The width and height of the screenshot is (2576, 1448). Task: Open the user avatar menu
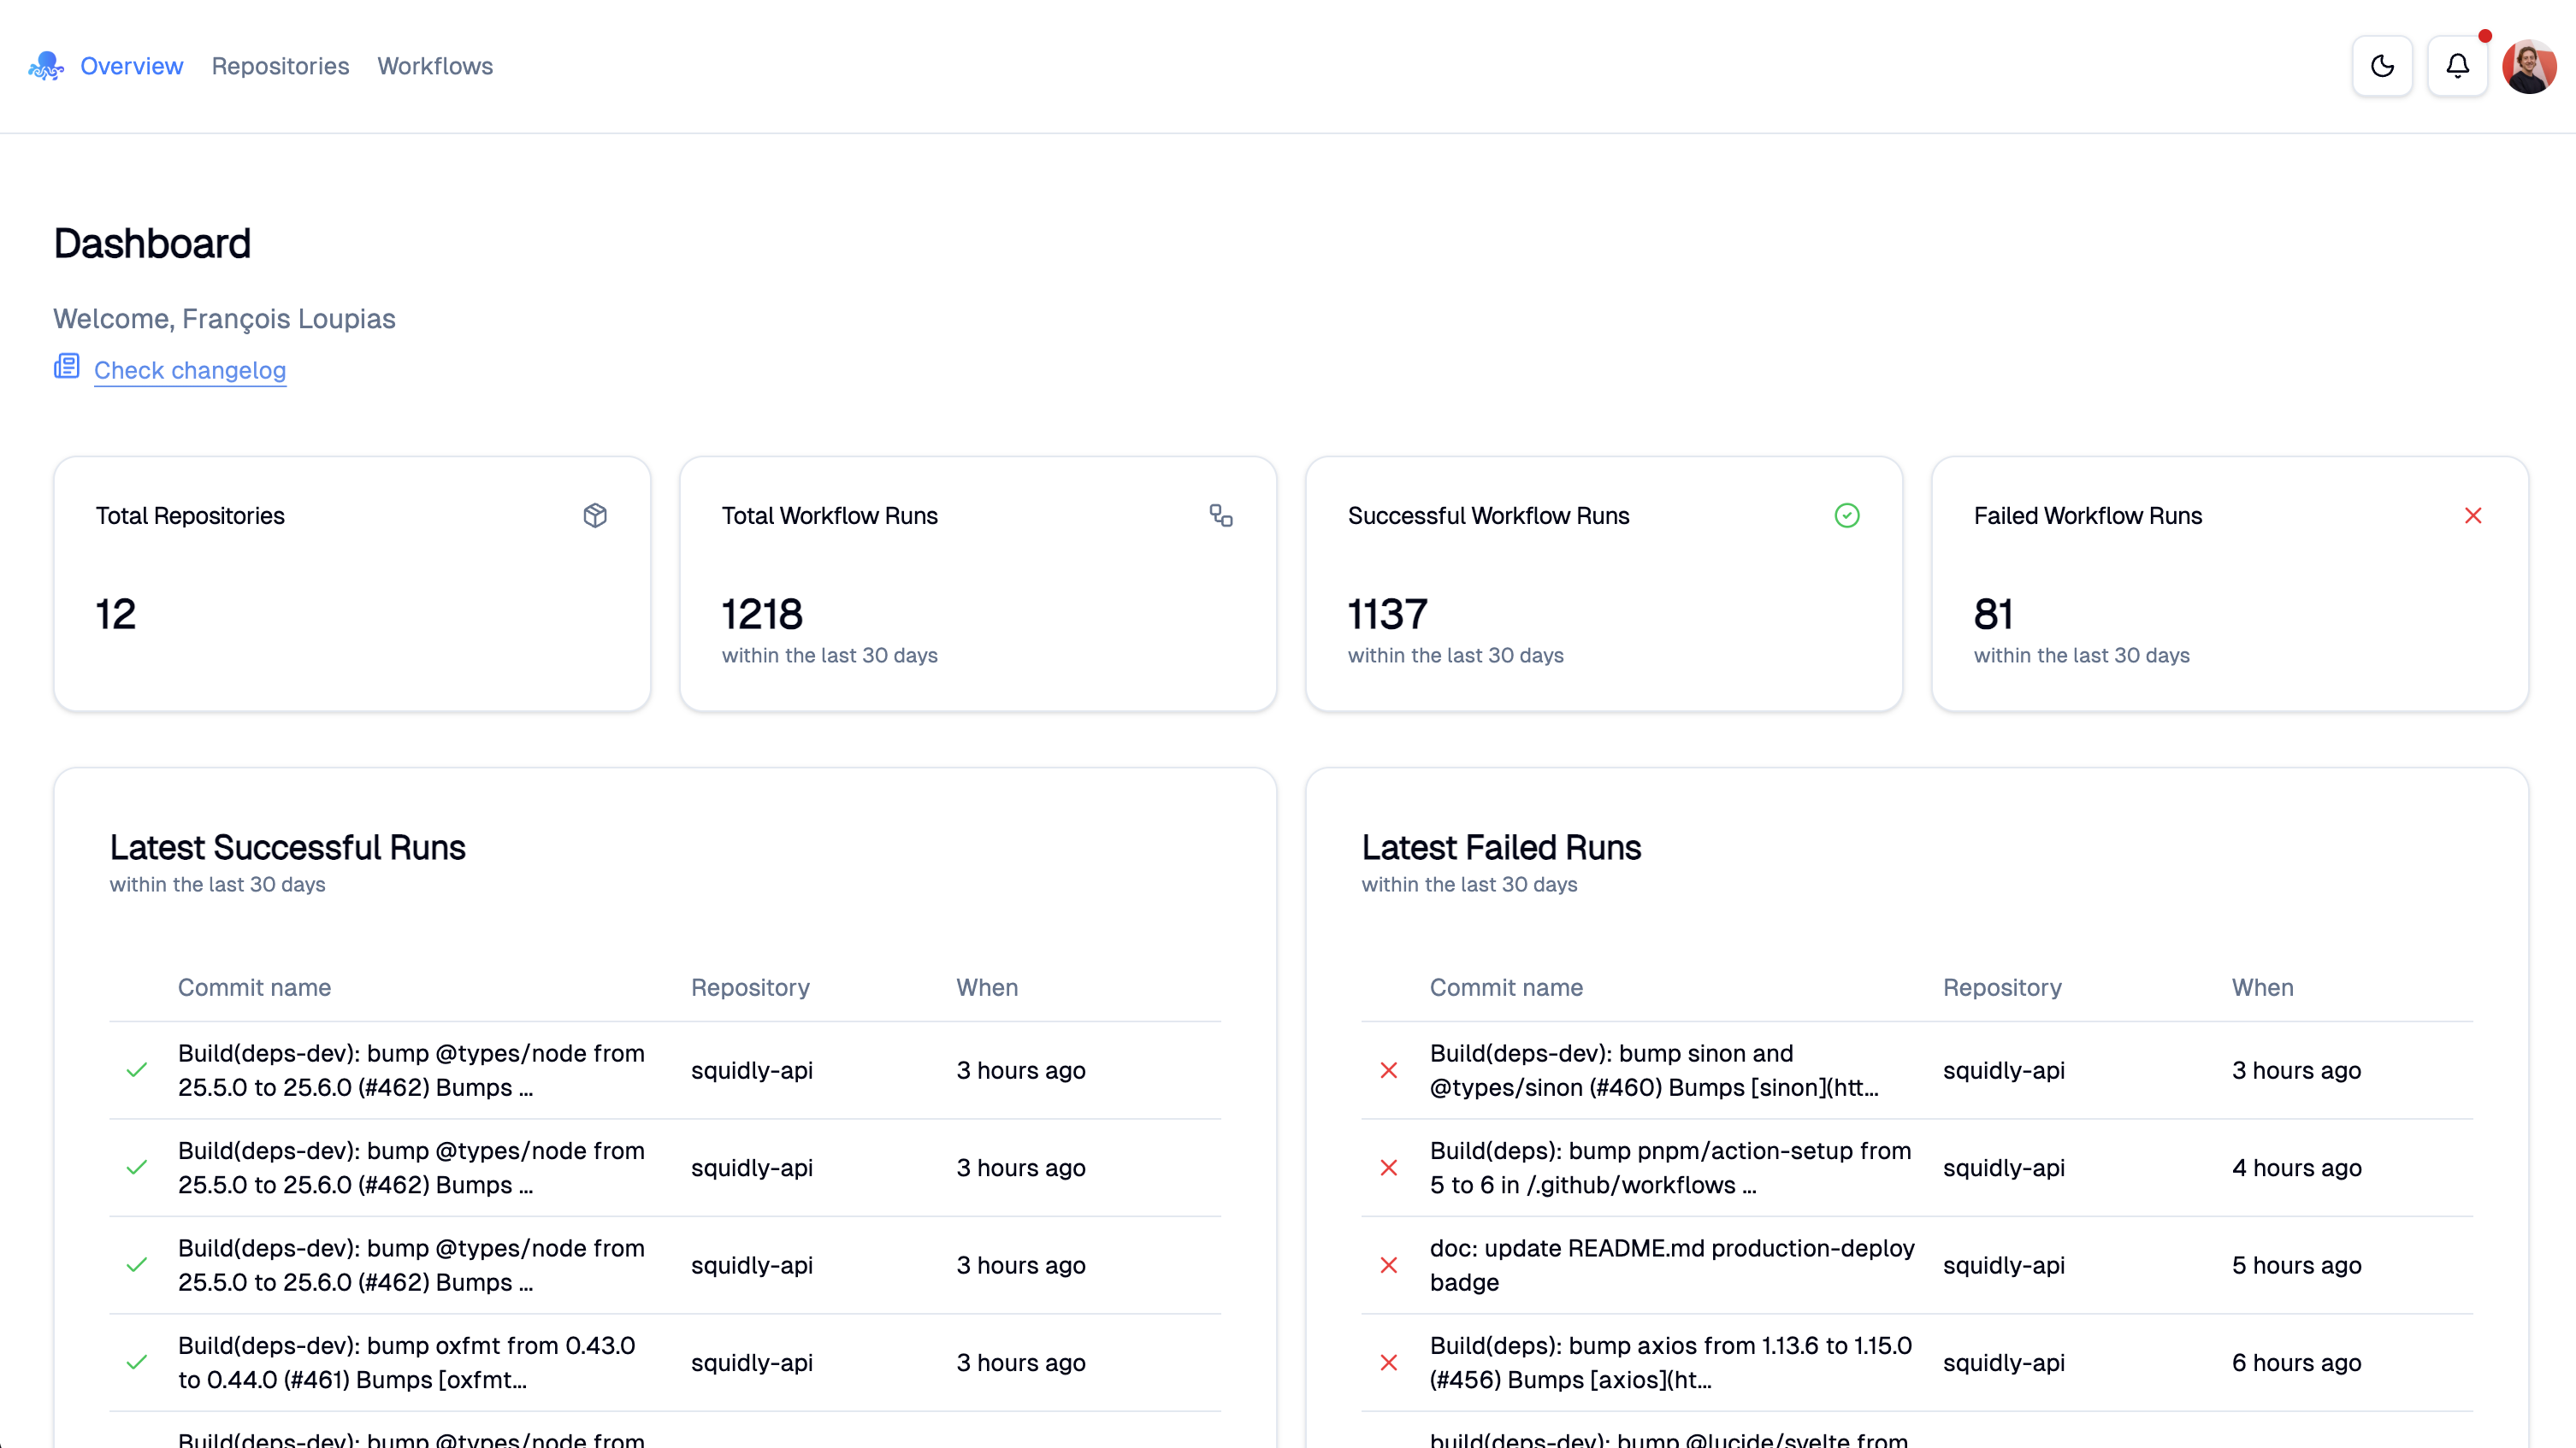point(2528,66)
